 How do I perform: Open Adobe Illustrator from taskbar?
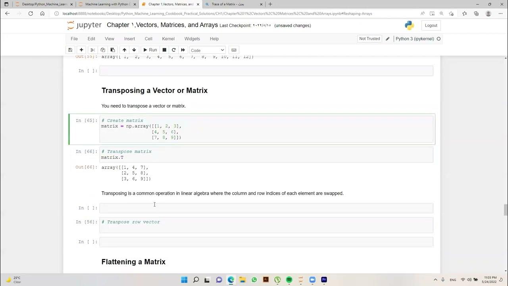266,280
